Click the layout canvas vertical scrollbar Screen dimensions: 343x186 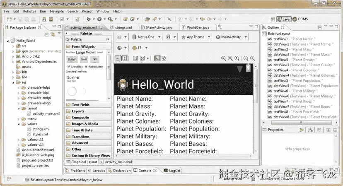(x=256, y=85)
